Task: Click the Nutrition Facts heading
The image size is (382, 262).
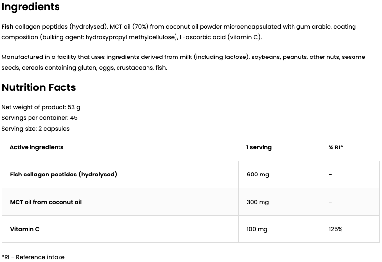Action: pos(39,87)
